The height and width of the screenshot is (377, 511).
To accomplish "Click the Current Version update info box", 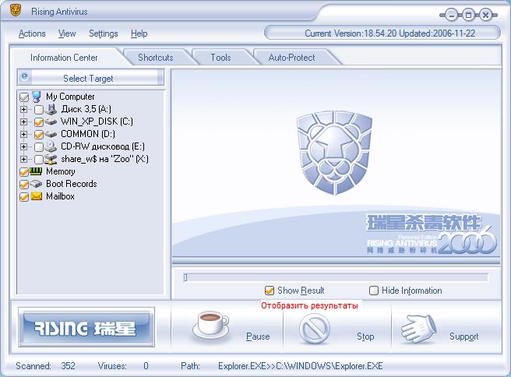I will pyautogui.click(x=382, y=33).
